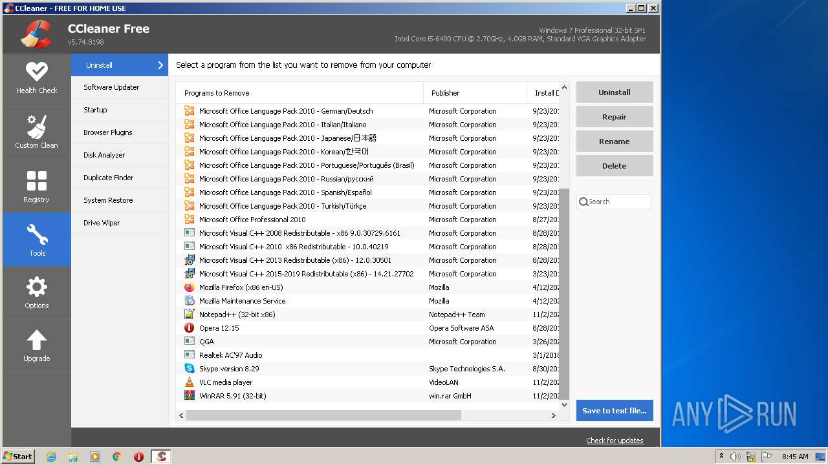The width and height of the screenshot is (828, 465).
Task: Select Microsoft Visual C++ 2015-2019 Redistributable row
Action: click(367, 274)
